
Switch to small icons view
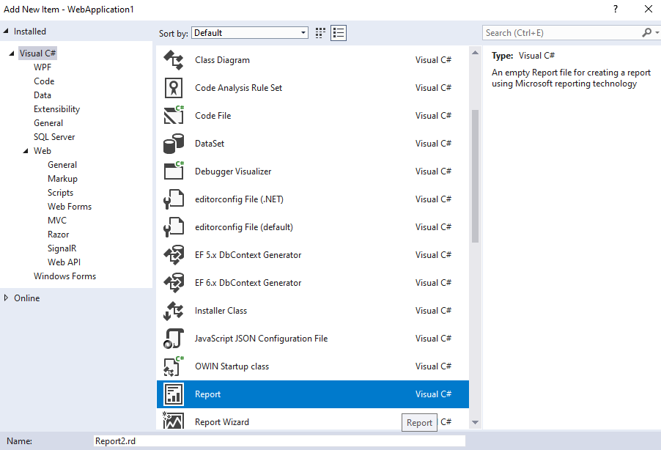coord(319,32)
